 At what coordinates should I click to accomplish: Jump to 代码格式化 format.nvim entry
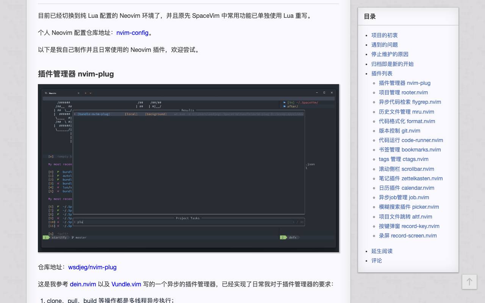click(407, 121)
